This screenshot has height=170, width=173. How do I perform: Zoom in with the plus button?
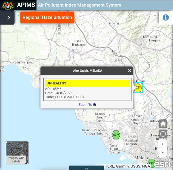(x=163, y=144)
